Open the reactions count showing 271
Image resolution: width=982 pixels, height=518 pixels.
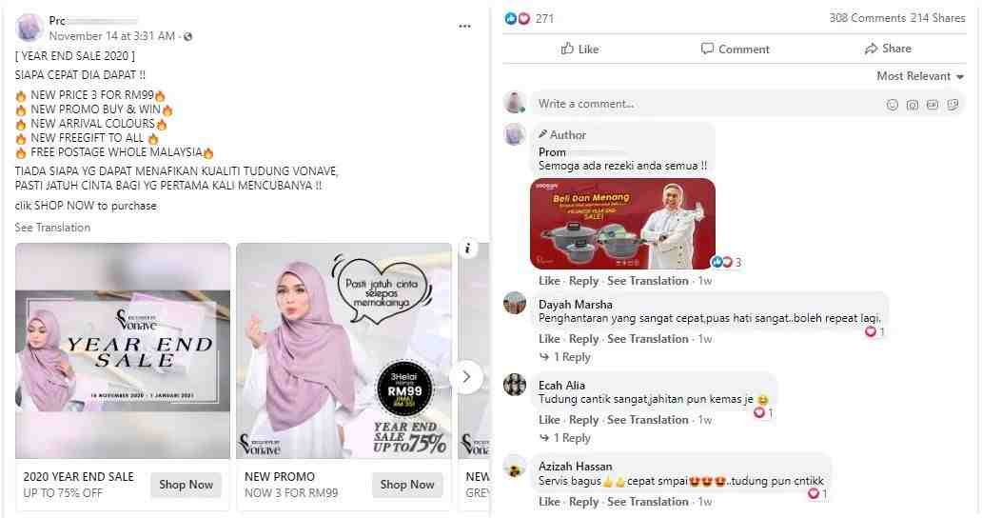529,19
